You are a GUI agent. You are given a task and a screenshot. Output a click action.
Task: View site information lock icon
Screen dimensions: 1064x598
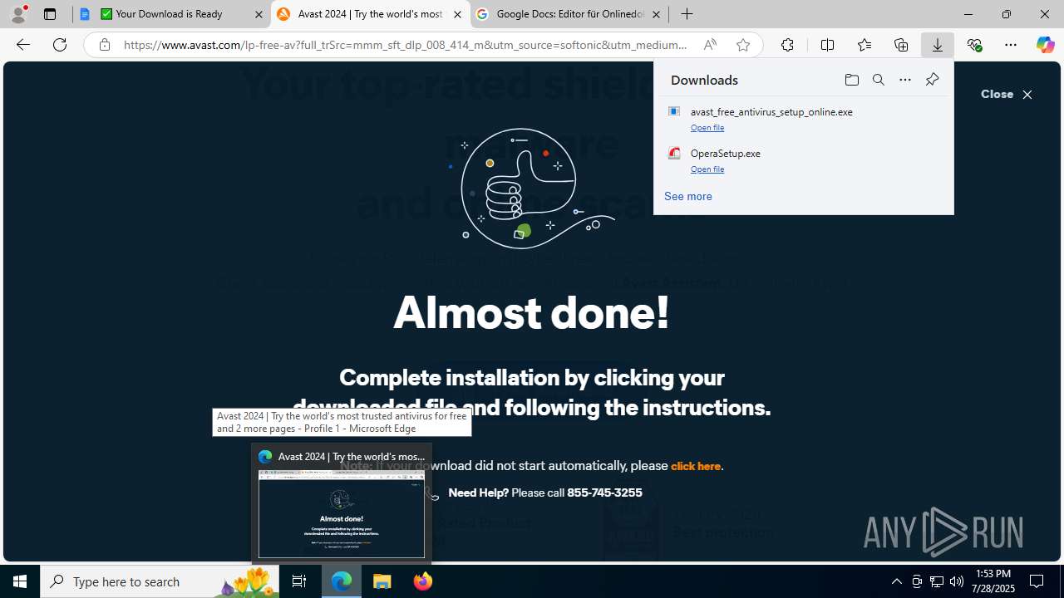(104, 45)
